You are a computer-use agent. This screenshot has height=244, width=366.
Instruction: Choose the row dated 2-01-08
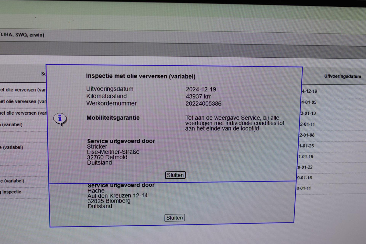click(x=308, y=135)
